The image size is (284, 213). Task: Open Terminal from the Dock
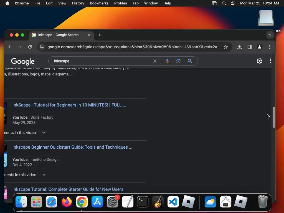pyautogui.click(x=143, y=202)
